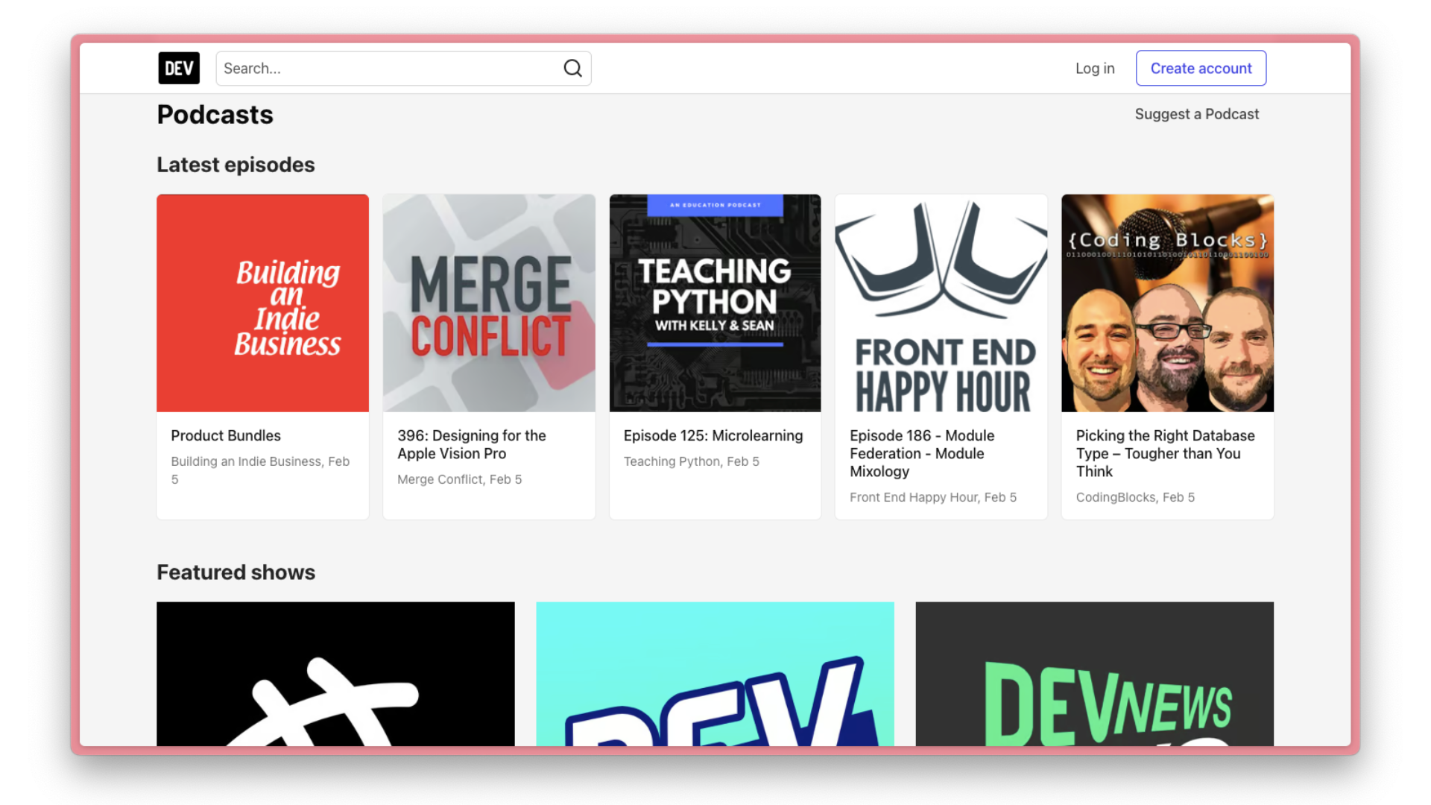Click 'CodingBlocks, Feb 5' text
This screenshot has width=1431, height=805.
pyautogui.click(x=1135, y=497)
